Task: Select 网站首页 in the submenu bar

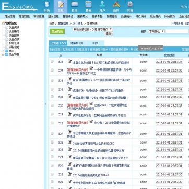Action: (170, 16)
